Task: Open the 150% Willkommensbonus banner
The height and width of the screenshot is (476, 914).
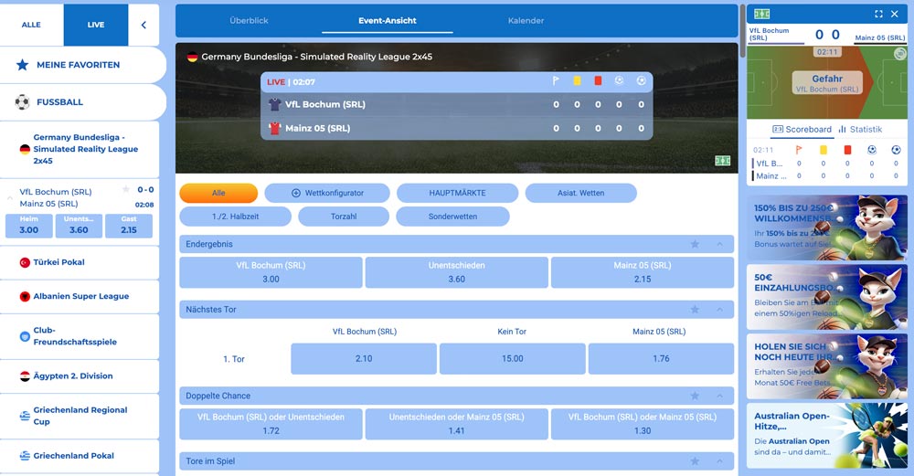Action: (827, 227)
